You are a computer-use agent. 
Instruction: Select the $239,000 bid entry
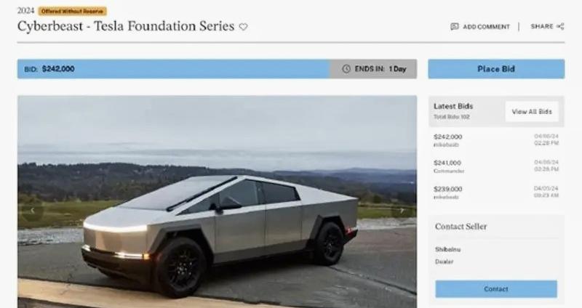(x=496, y=192)
